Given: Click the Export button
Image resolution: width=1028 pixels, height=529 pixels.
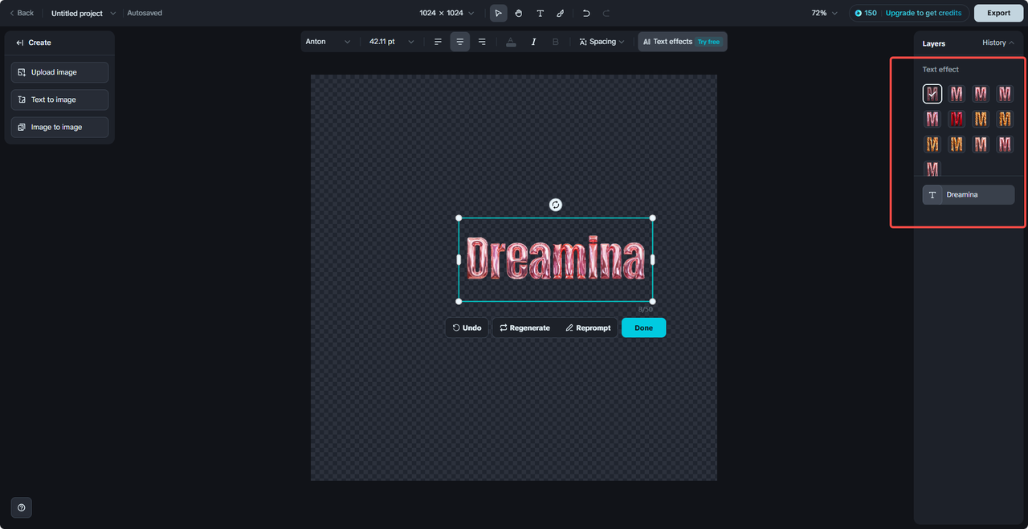Looking at the screenshot, I should [x=998, y=13].
